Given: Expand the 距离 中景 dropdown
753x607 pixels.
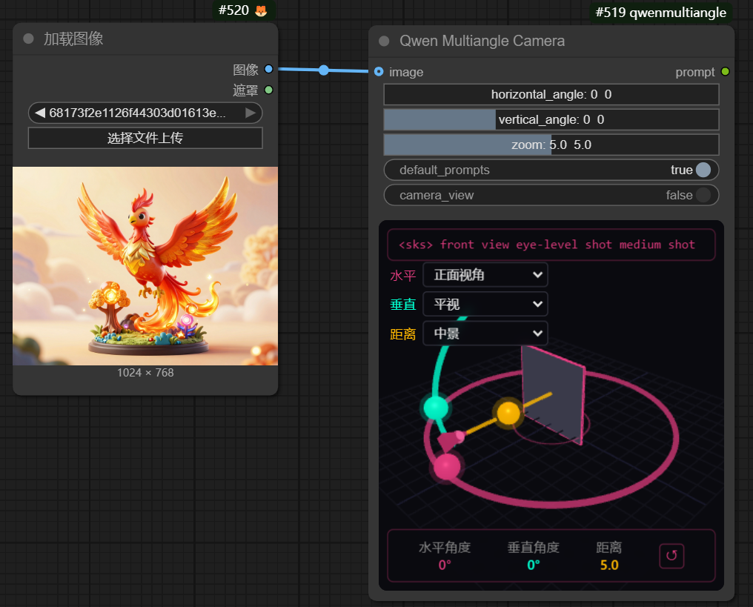Looking at the screenshot, I should (485, 334).
